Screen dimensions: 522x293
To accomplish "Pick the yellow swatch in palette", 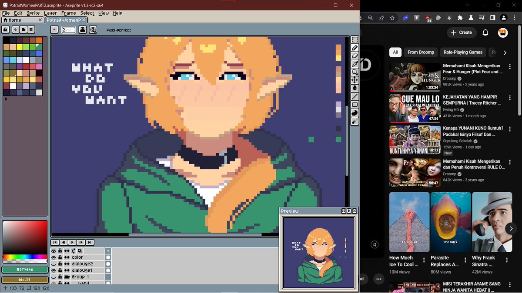I will pyautogui.click(x=20, y=47).
